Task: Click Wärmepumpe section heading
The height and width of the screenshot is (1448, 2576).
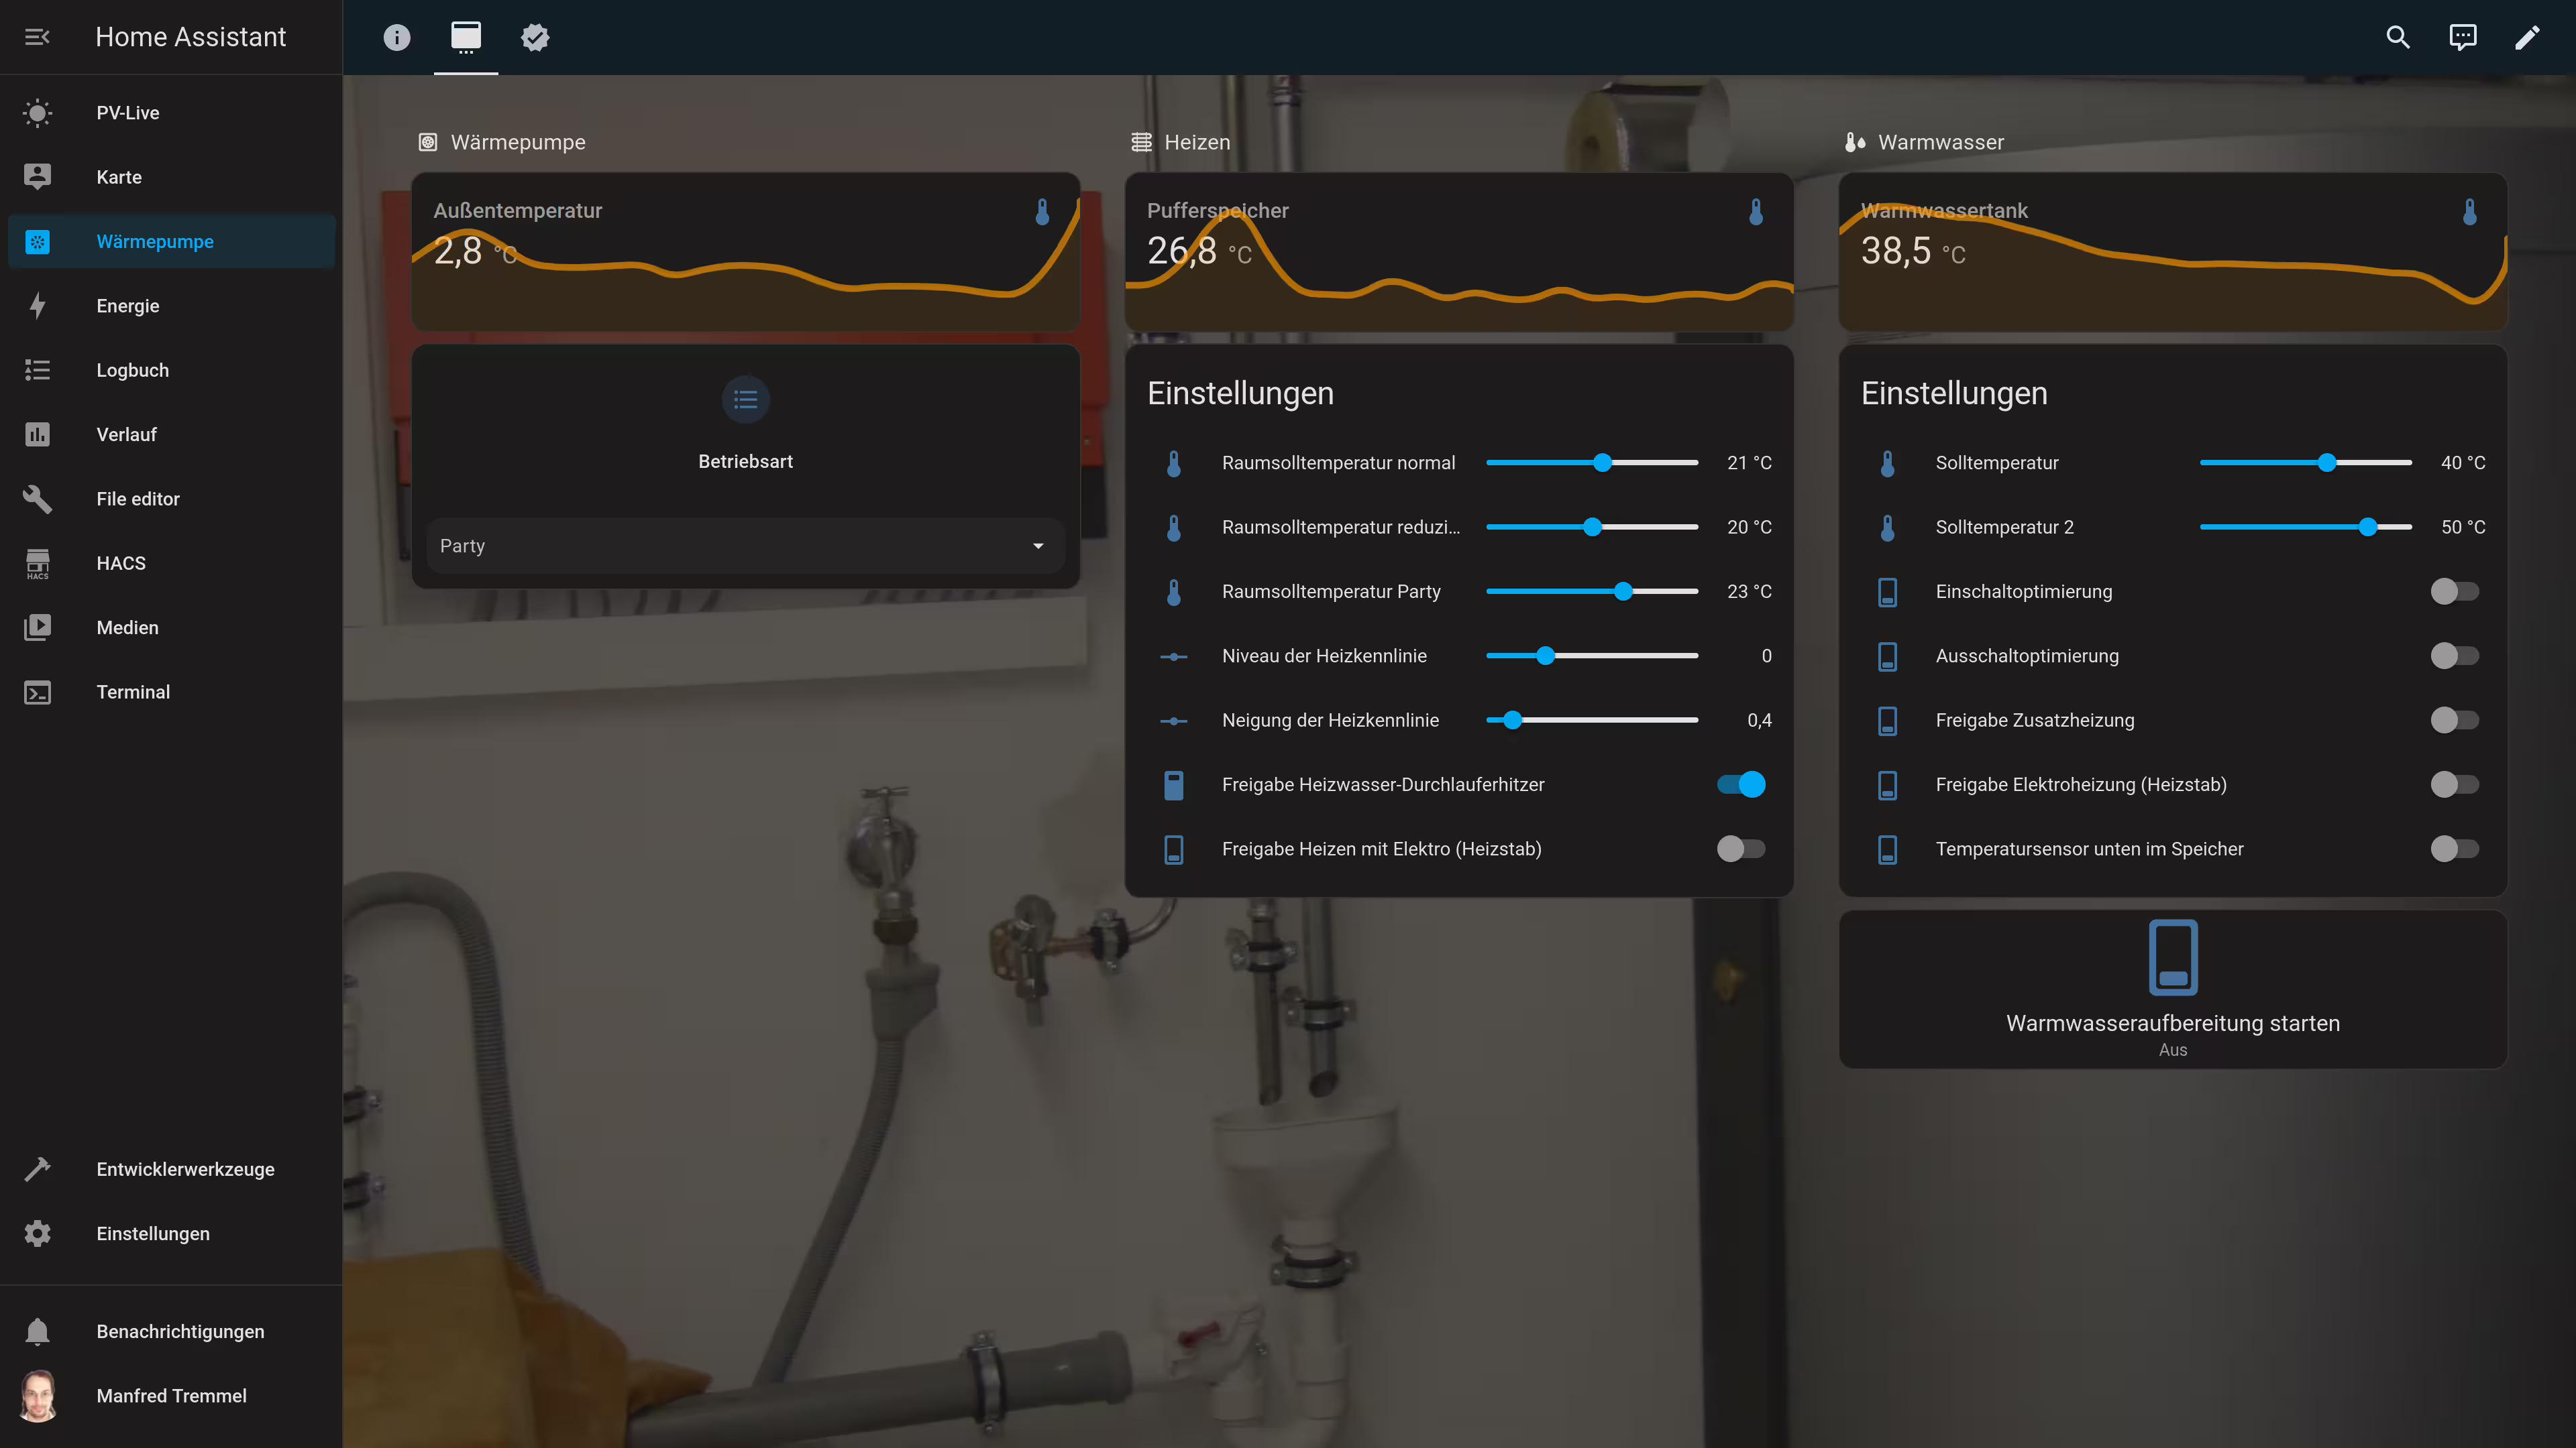Action: [518, 142]
